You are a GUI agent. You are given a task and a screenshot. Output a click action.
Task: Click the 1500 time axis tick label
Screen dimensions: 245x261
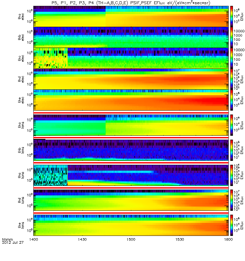coord(131,239)
